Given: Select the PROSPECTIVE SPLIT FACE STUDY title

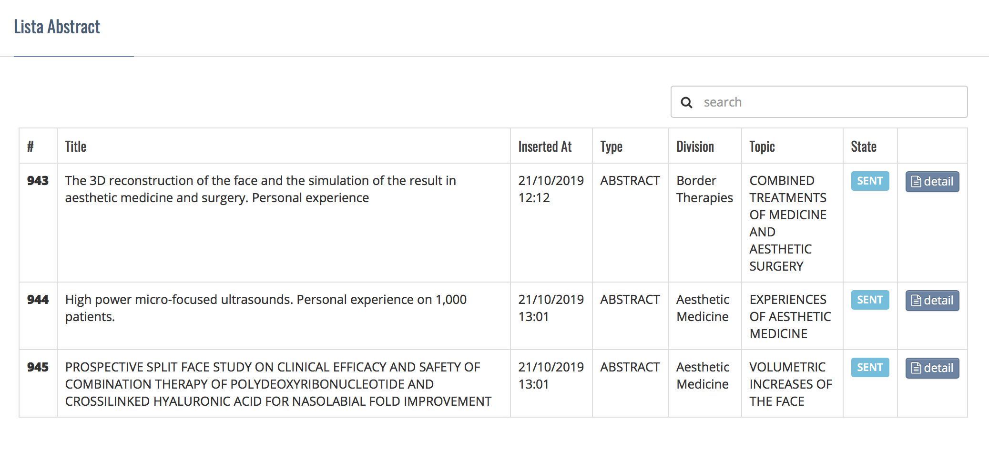Looking at the screenshot, I should pyautogui.click(x=278, y=384).
